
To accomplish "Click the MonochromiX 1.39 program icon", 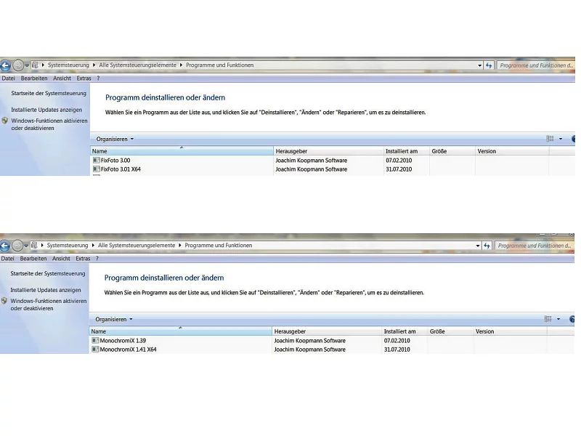I will pyautogui.click(x=95, y=340).
